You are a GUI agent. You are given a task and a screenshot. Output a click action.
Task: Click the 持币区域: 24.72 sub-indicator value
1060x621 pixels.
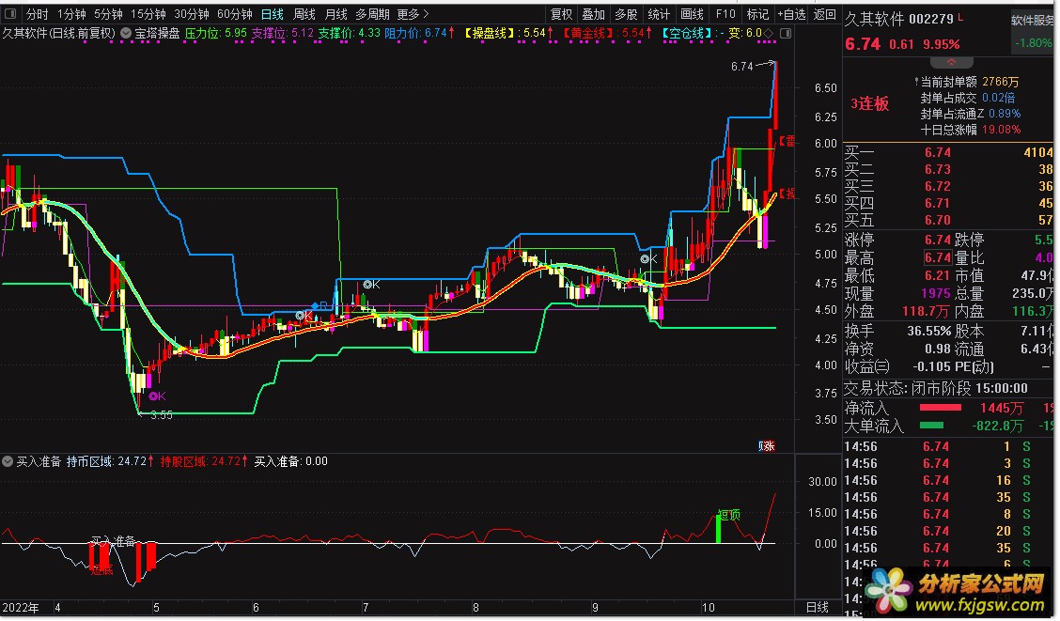(111, 461)
